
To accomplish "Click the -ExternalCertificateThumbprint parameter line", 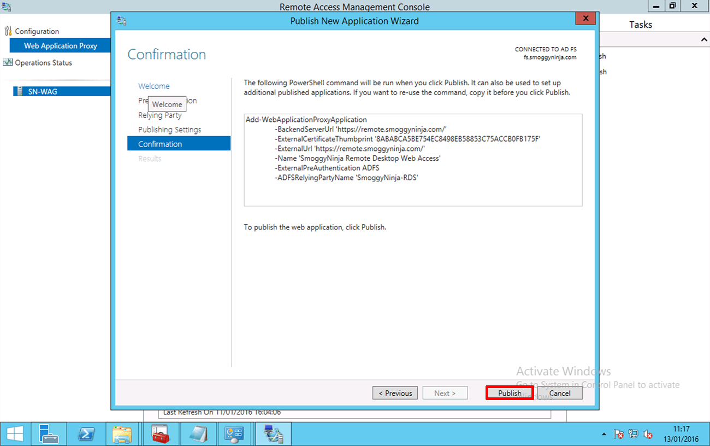I will point(408,139).
